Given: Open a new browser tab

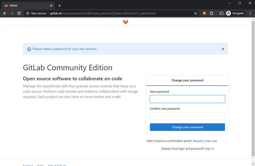Looking at the screenshot, I should (x=59, y=5).
